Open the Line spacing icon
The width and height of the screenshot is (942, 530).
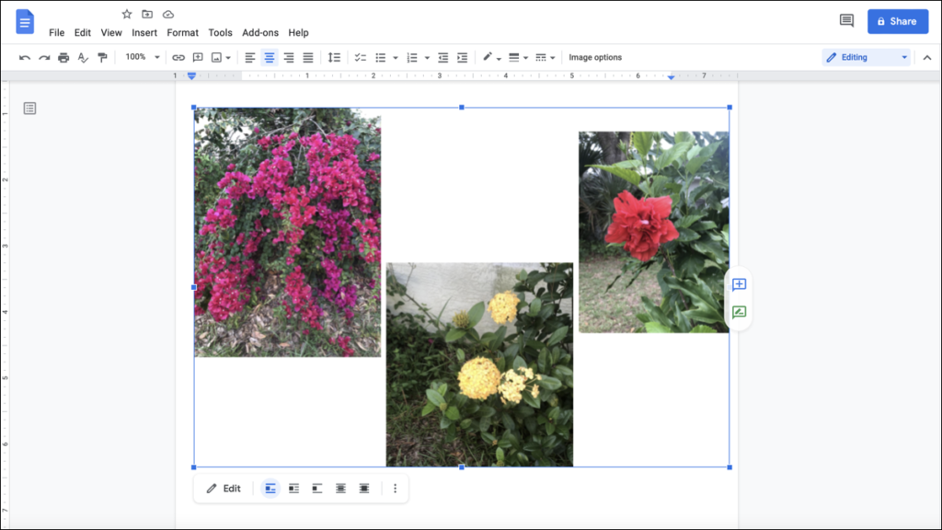(x=334, y=57)
